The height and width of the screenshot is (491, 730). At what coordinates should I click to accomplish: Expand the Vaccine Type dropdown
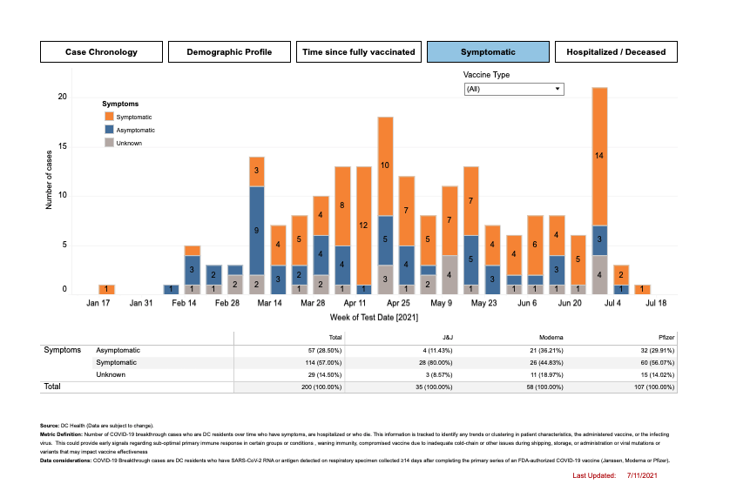(x=513, y=89)
